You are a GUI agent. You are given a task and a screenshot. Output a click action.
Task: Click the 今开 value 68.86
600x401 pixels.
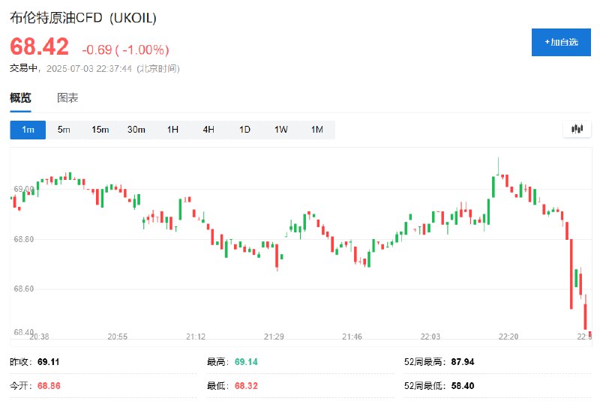point(49,386)
